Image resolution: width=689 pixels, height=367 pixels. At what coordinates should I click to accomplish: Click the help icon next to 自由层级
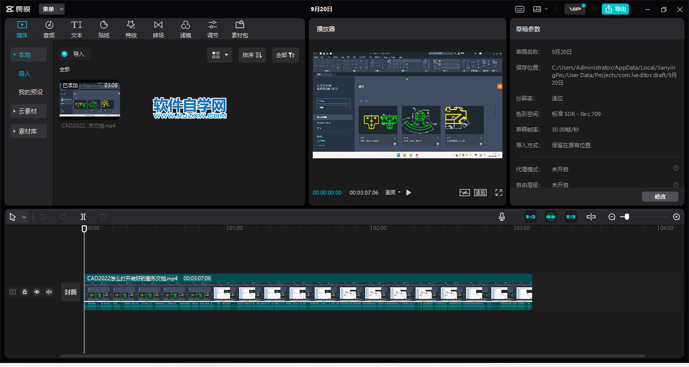676,185
